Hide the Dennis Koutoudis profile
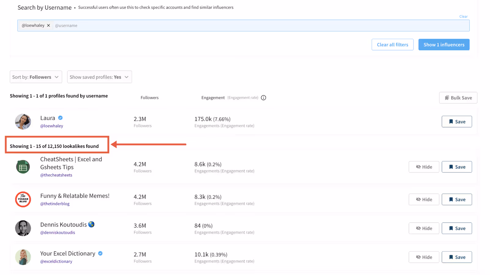 click(x=424, y=228)
